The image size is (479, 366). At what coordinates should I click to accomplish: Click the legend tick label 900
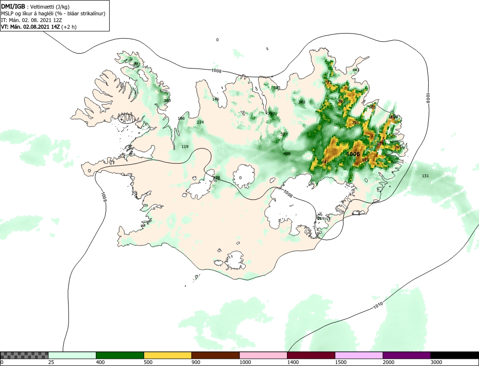click(x=195, y=362)
